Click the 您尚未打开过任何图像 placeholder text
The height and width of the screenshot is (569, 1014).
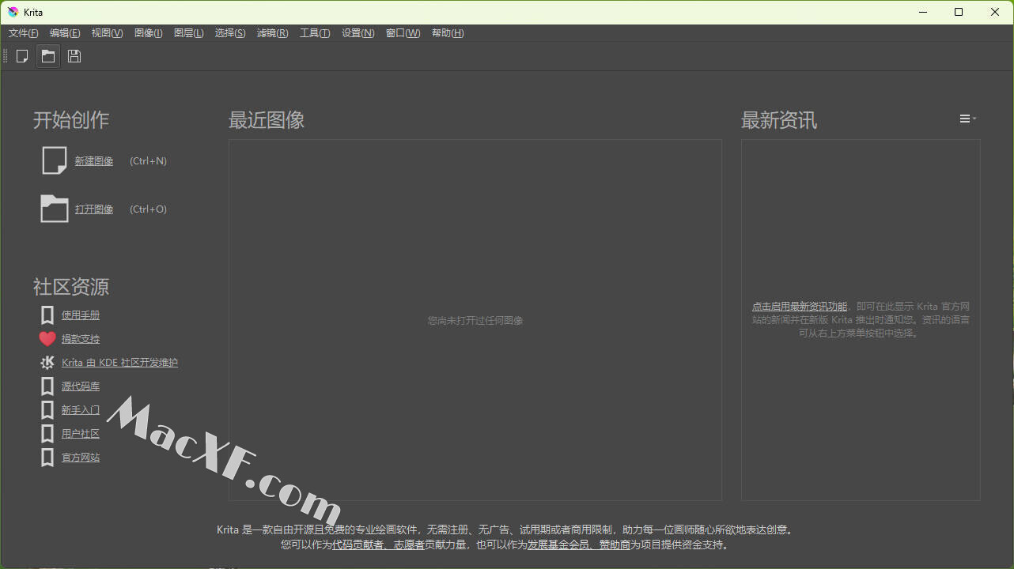(x=475, y=321)
